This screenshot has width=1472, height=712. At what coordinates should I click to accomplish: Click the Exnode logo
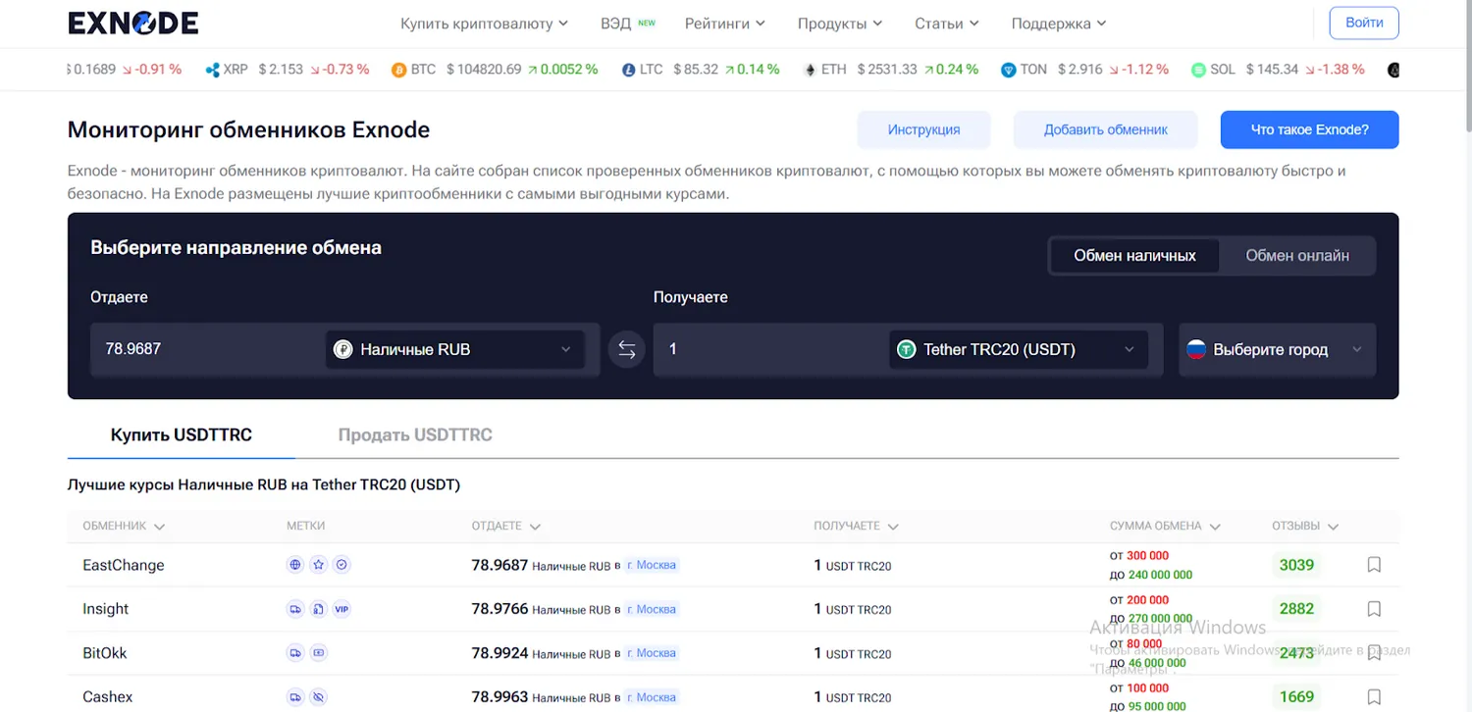click(132, 23)
